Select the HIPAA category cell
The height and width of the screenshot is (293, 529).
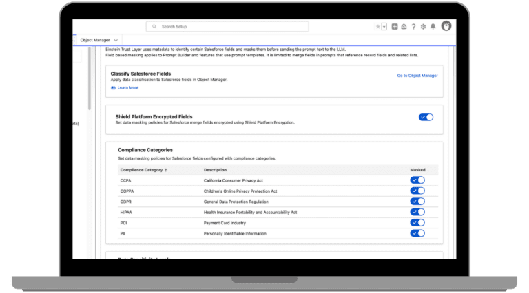[x=126, y=212]
